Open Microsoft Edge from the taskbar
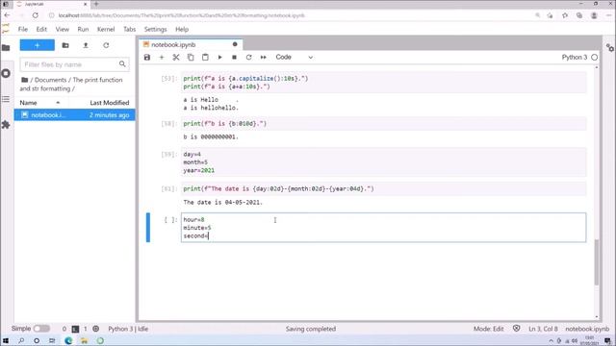The image size is (616, 346). coord(68,340)
